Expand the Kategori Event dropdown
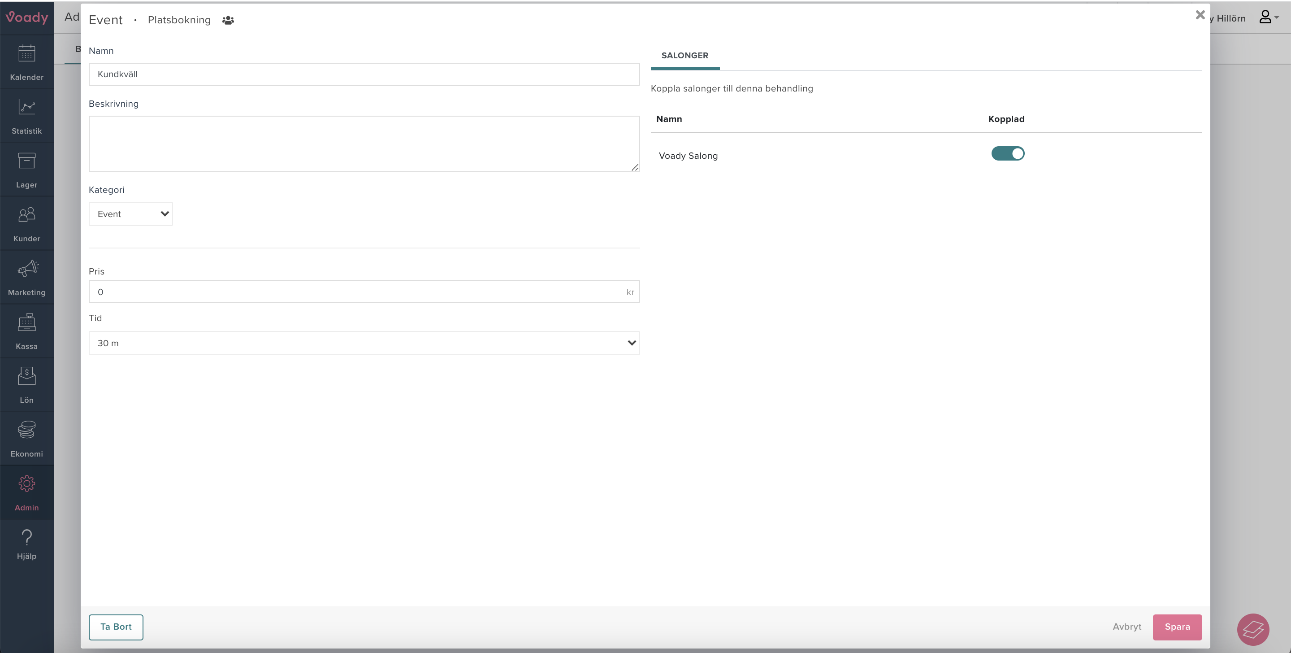The width and height of the screenshot is (1291, 653). [x=131, y=214]
